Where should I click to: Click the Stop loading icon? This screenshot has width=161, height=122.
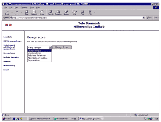pyautogui.click(x=27, y=12)
